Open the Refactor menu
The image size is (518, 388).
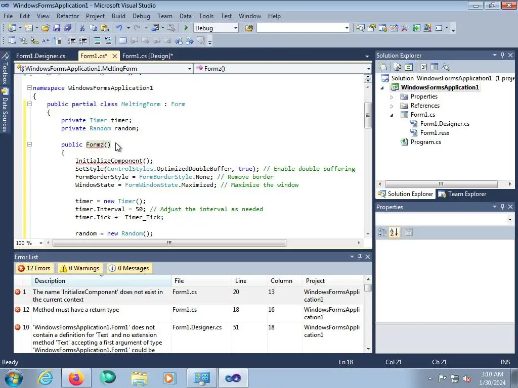(x=67, y=16)
